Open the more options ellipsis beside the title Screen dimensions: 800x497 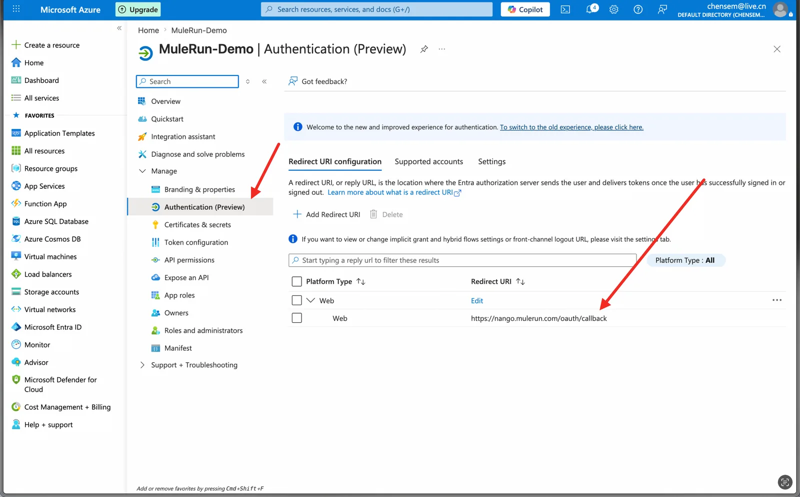pyautogui.click(x=441, y=49)
